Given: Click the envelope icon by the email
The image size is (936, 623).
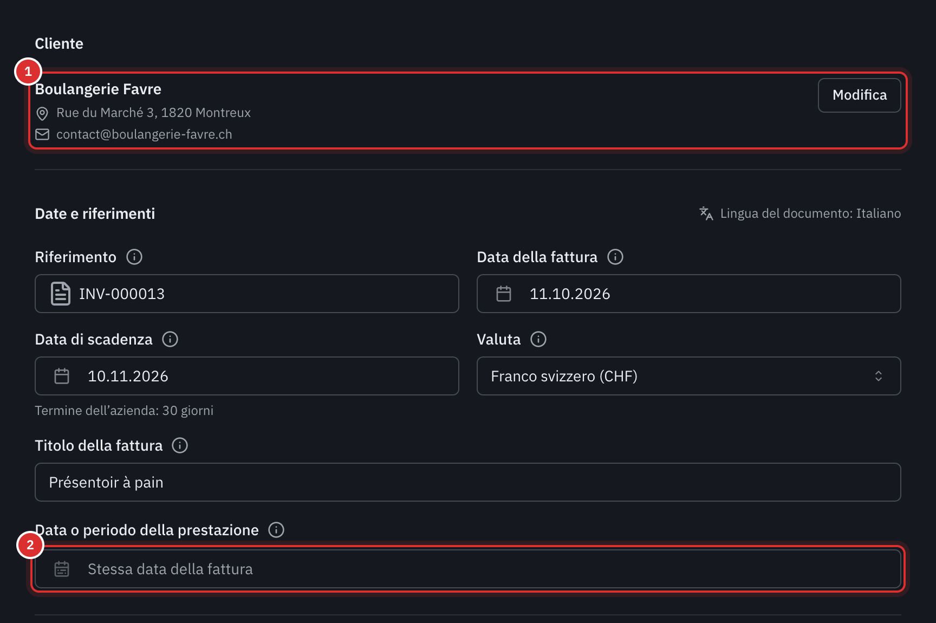Looking at the screenshot, I should point(42,134).
